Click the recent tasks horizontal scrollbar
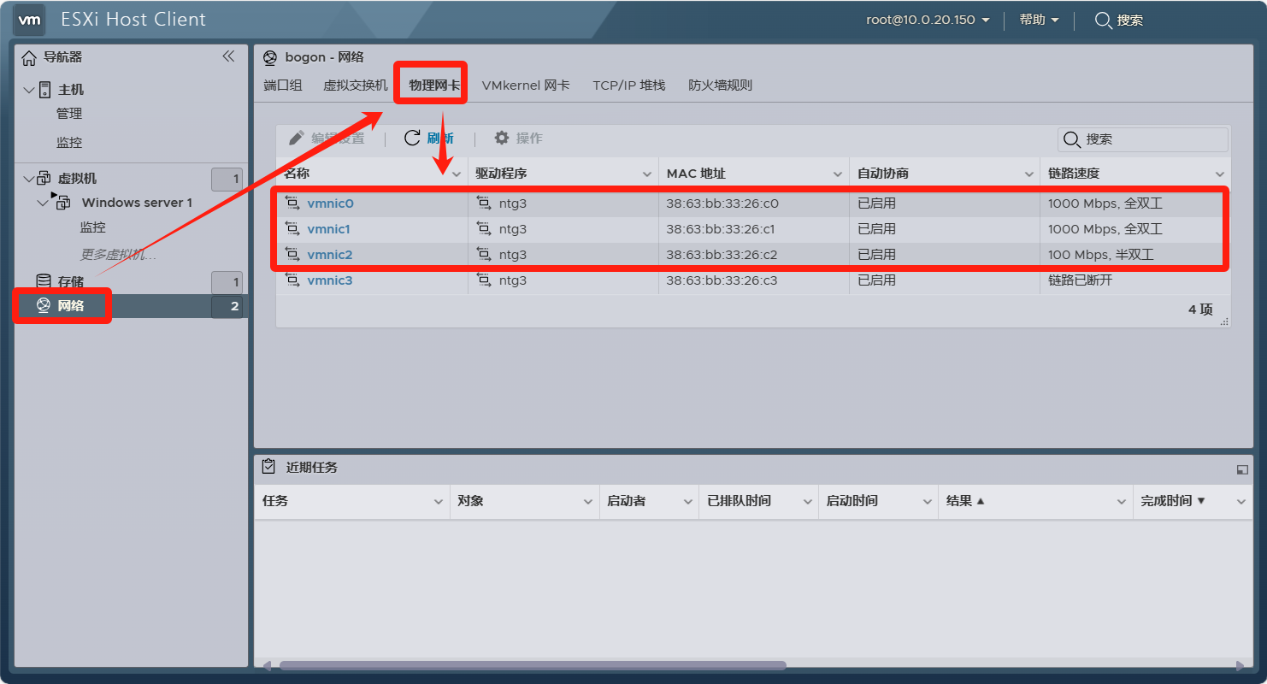The height and width of the screenshot is (684, 1267). [x=532, y=665]
